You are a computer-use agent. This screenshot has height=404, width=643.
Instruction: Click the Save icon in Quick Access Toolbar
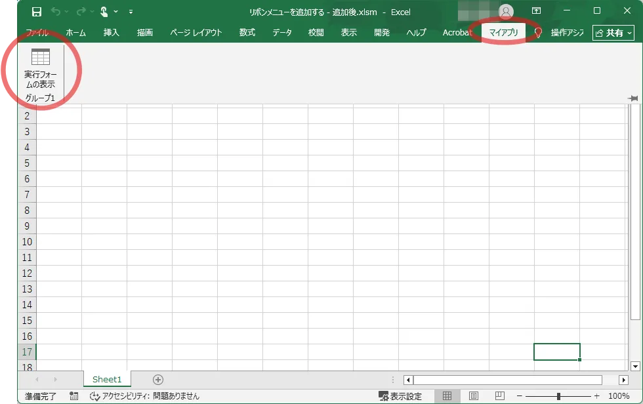37,10
